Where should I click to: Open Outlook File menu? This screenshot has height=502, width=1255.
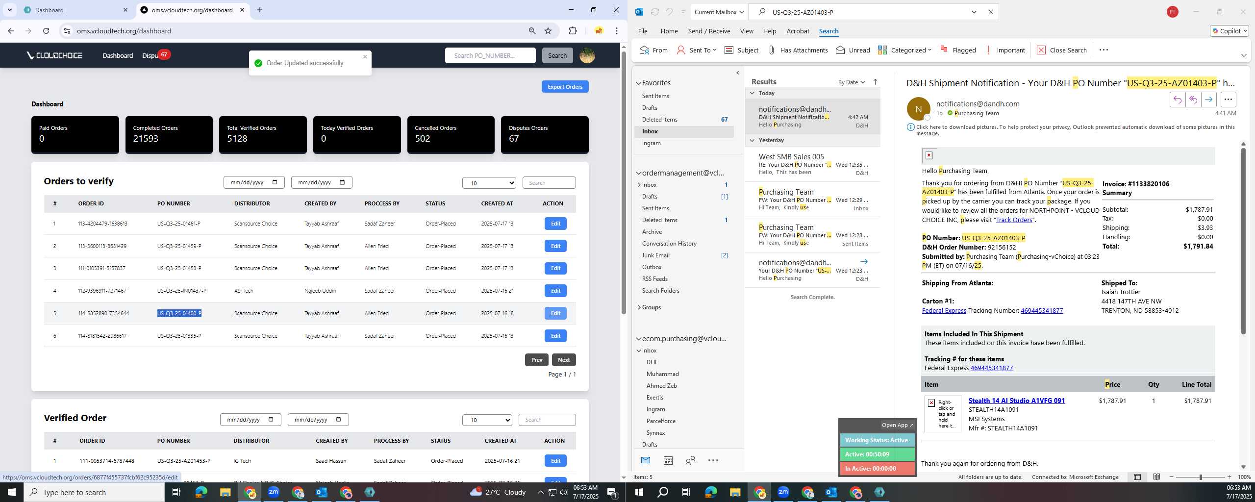(x=642, y=31)
